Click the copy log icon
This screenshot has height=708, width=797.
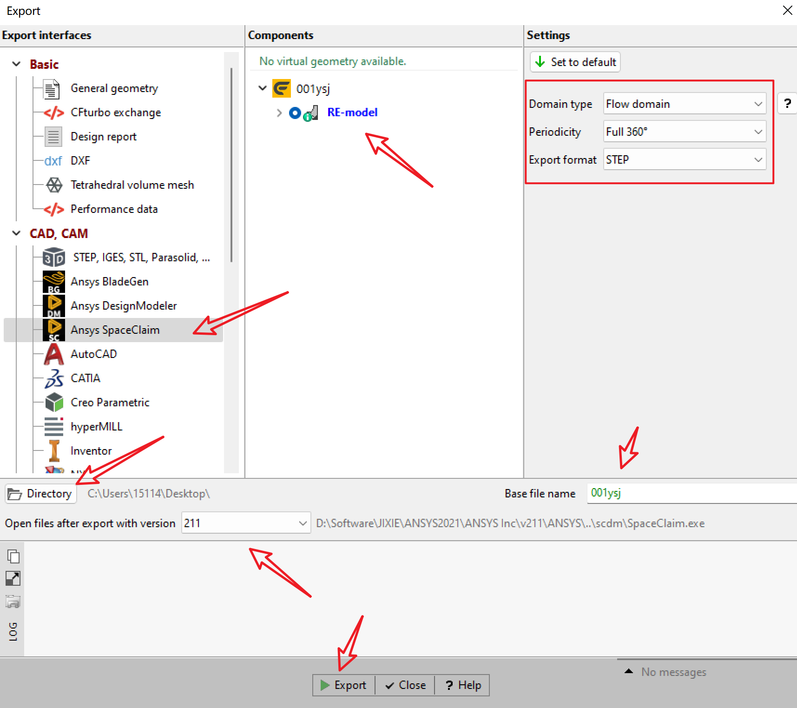pos(13,556)
